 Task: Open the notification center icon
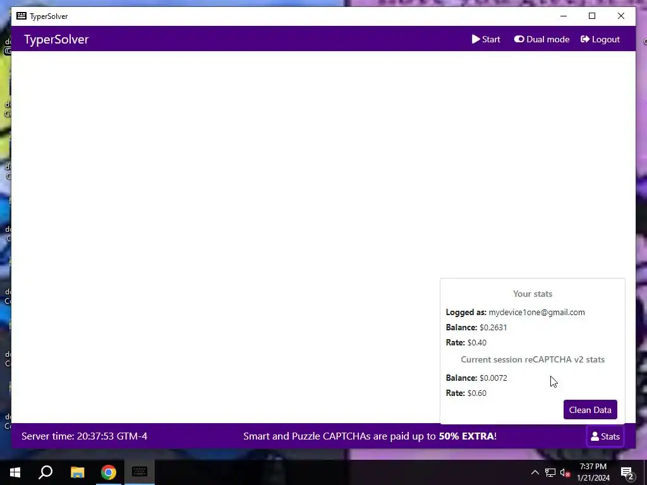coord(627,472)
